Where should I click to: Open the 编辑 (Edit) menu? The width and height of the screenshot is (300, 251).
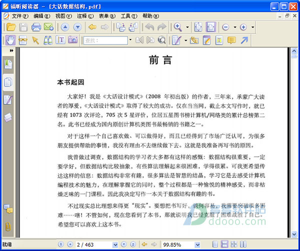pyautogui.click(x=41, y=16)
